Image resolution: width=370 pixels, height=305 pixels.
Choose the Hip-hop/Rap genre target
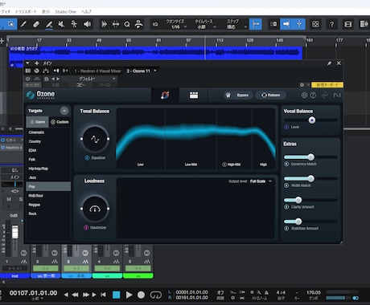tap(48, 169)
